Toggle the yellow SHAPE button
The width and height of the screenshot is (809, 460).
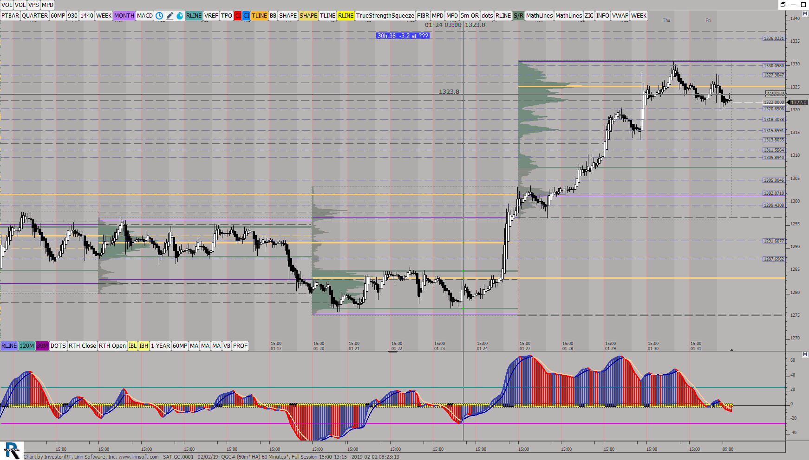(308, 16)
